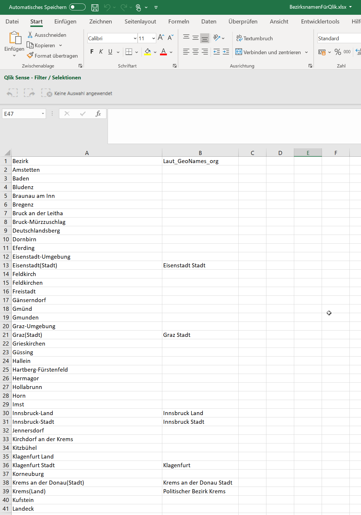The height and width of the screenshot is (515, 361).
Task: Apply center horizontal text alignment
Action: 196,52
